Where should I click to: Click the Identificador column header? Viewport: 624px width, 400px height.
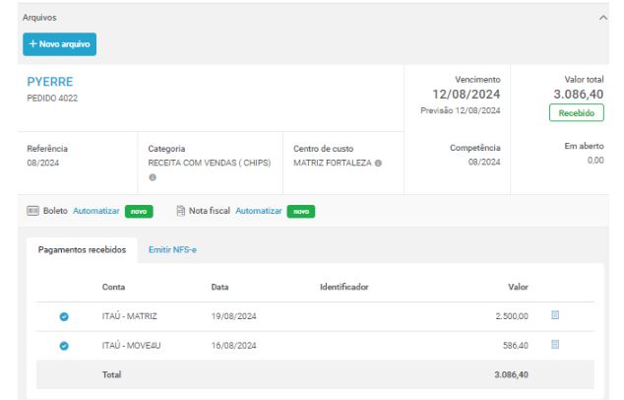[344, 287]
